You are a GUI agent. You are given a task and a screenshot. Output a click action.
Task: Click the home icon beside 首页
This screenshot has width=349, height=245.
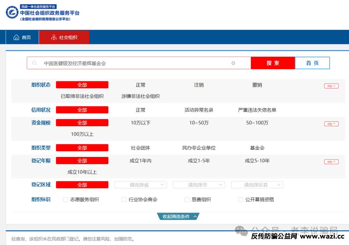pyautogui.click(x=16, y=37)
